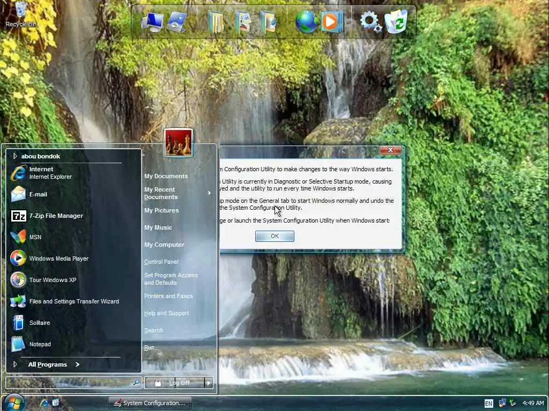Expand All Programs list
The image size is (549, 411).
pyautogui.click(x=54, y=364)
